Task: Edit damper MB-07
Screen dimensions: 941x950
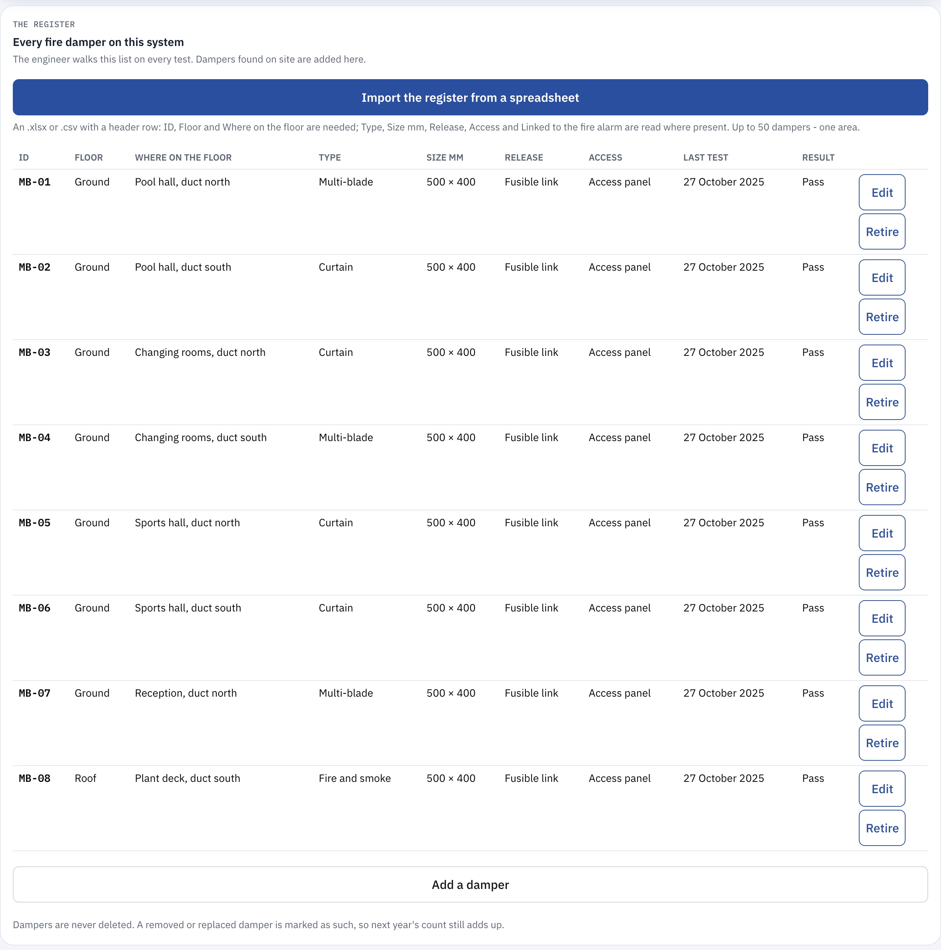Action: pyautogui.click(x=882, y=704)
